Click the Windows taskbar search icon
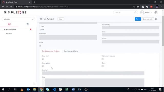 pos(9,89)
